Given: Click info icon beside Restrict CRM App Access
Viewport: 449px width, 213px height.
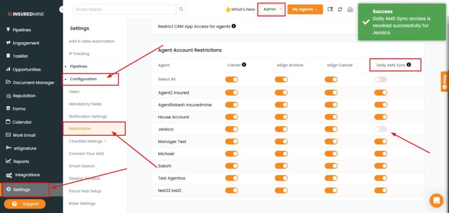Looking at the screenshot, I should [234, 26].
